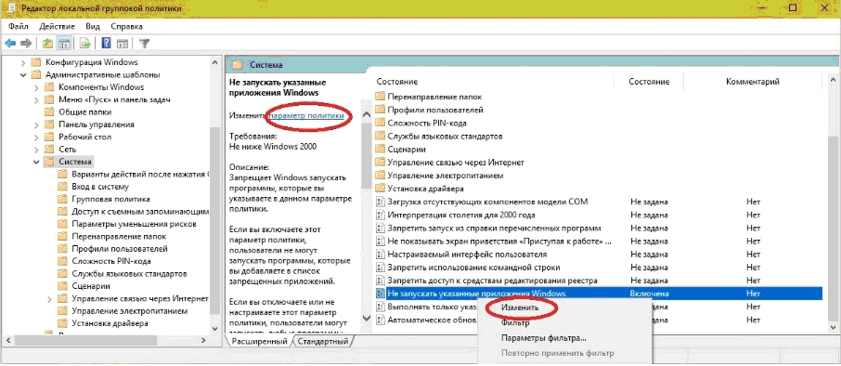Select Запретить доступ к средствам редактирования реестра
Screen dimensions: 841x366
492,281
